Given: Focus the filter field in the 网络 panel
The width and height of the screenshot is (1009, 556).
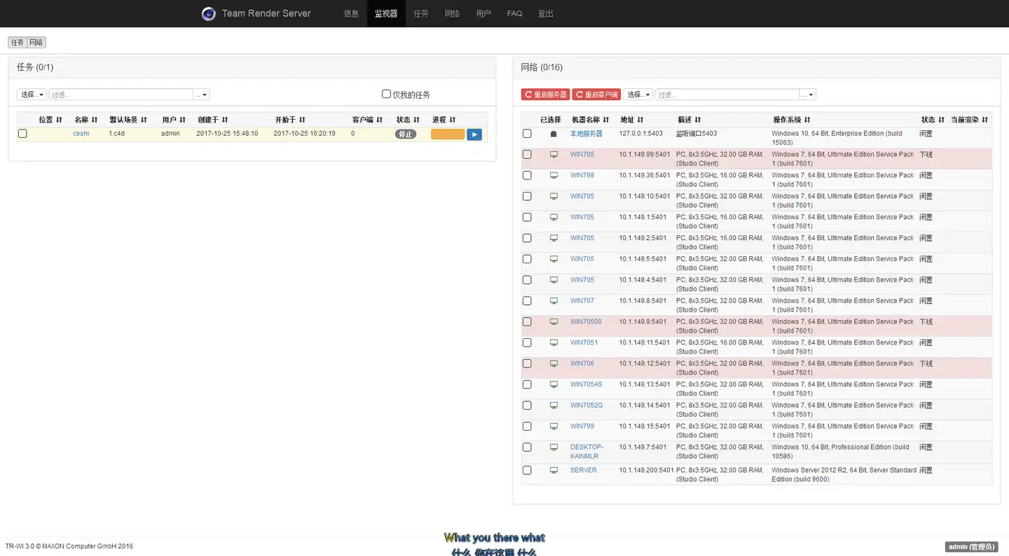Looking at the screenshot, I should (x=727, y=95).
